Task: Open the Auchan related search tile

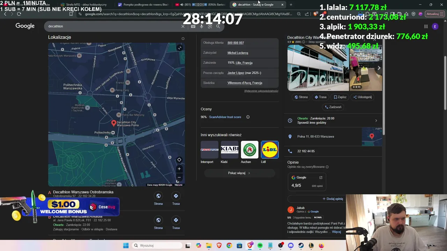Action: tap(250, 152)
